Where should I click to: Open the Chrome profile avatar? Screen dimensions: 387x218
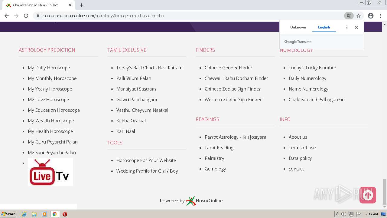coord(371,16)
